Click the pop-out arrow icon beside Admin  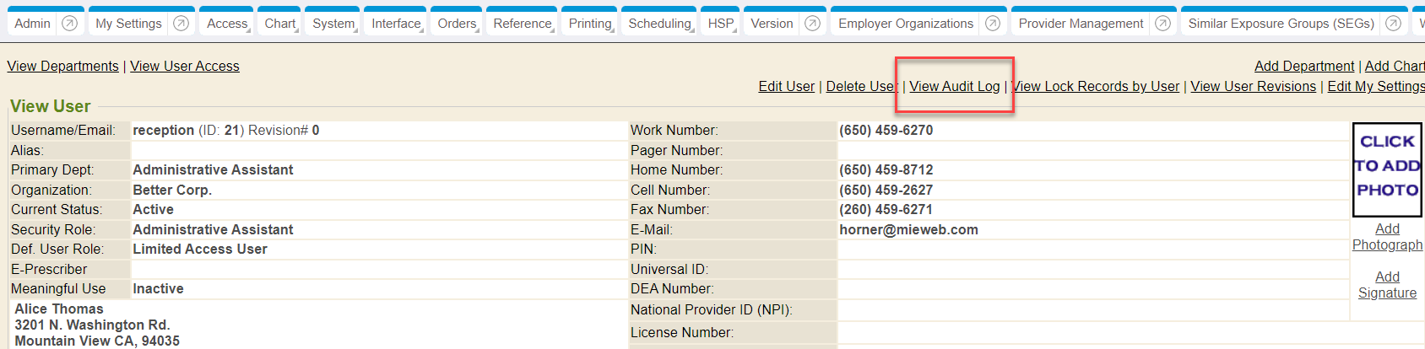coord(70,24)
